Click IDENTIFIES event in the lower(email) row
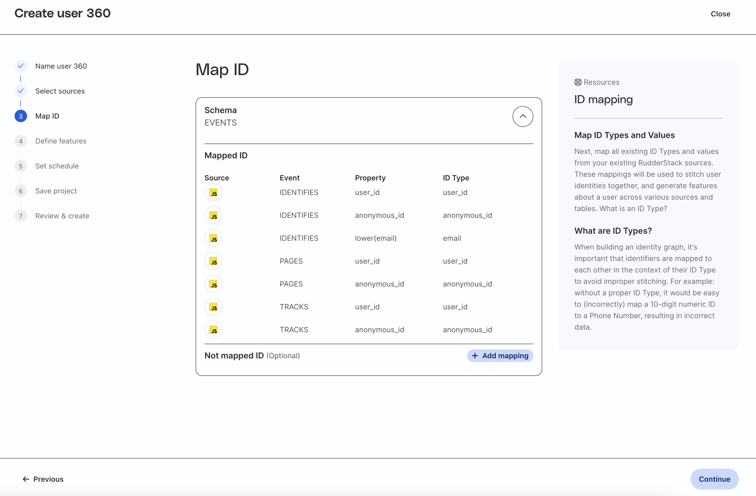 click(299, 238)
